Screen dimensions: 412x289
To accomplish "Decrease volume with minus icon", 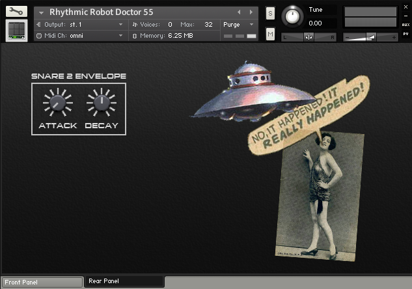I will [x=348, y=38].
